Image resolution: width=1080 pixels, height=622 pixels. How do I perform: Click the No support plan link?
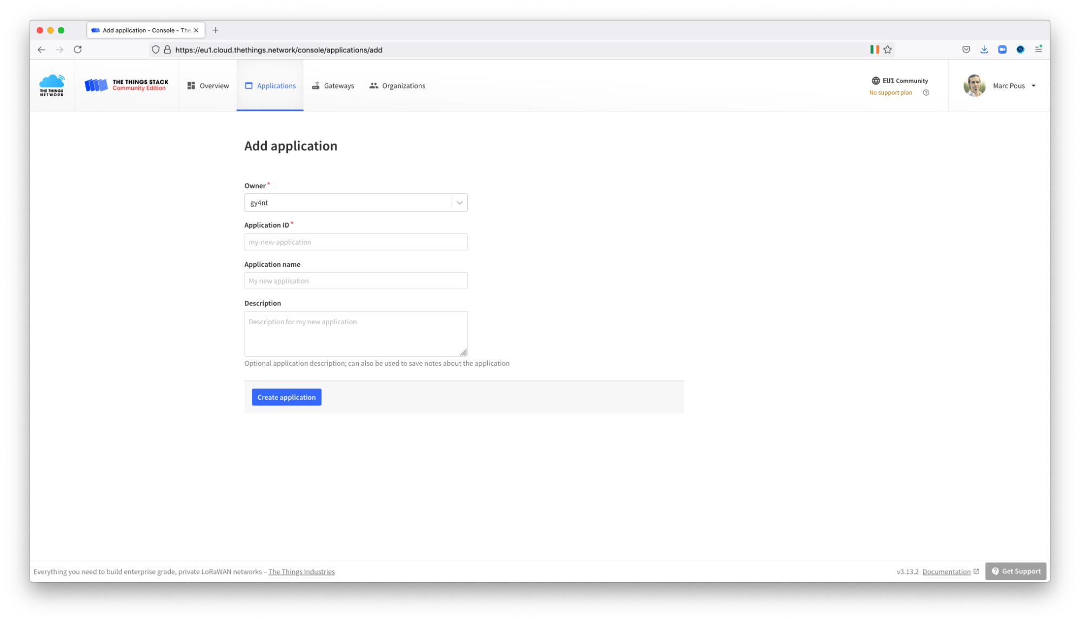tap(890, 92)
